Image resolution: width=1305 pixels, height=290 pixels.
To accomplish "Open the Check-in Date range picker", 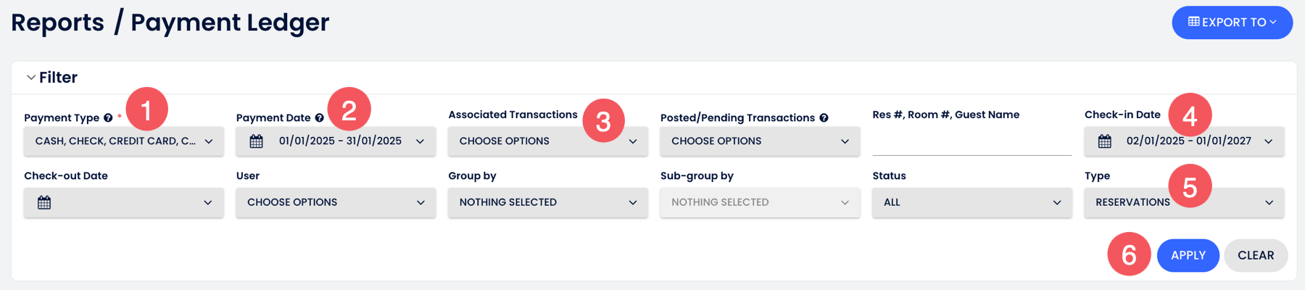I will [x=1185, y=141].
